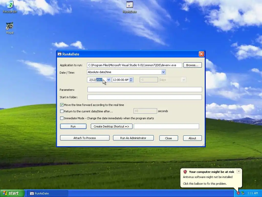Click the RunAsDate title bar icon
The image size is (262, 197).
click(59, 54)
